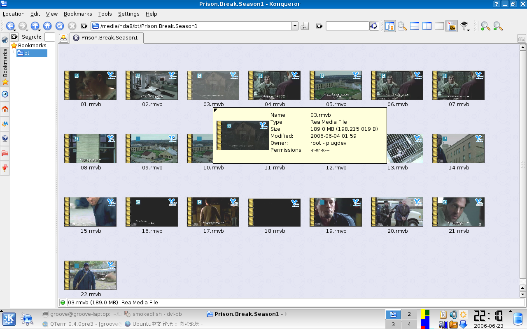Switch to the QTerm 0.4.0pre3 taskbar window

click(x=82, y=324)
